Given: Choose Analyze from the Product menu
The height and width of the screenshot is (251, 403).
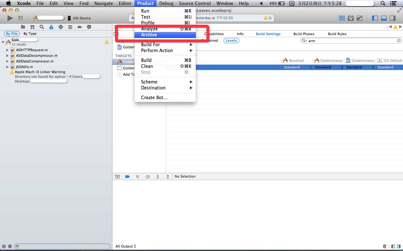Looking at the screenshot, I should (165, 29).
